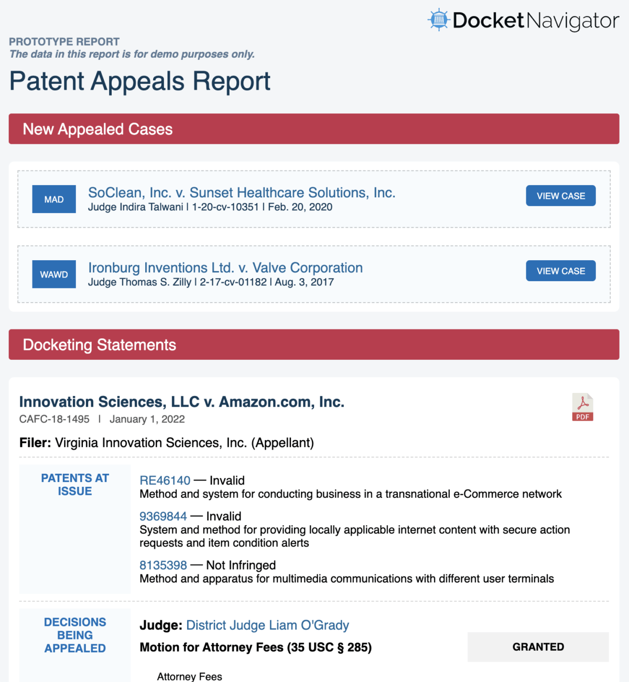Screen dimensions: 629x682
Task: Select the WAWD jurisdiction badge
Action: click(x=53, y=274)
